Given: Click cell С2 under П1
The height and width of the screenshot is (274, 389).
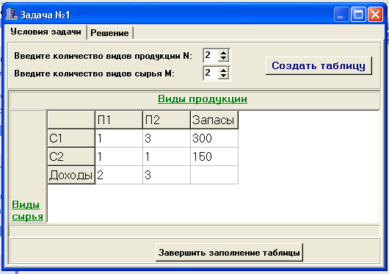Looking at the screenshot, I should tap(119, 156).
